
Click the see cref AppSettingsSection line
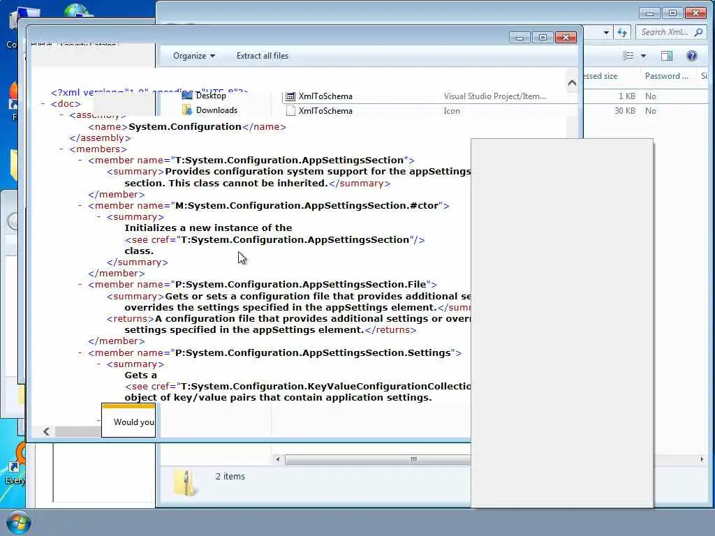[x=274, y=240]
